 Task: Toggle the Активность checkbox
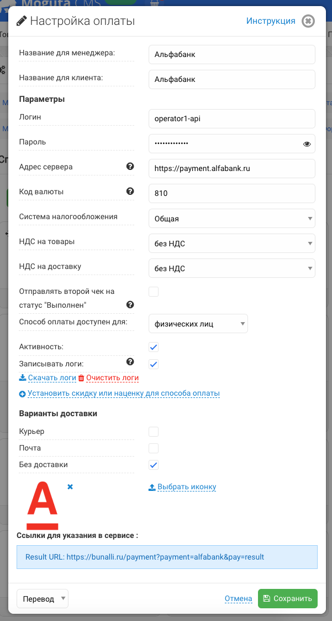(x=154, y=348)
